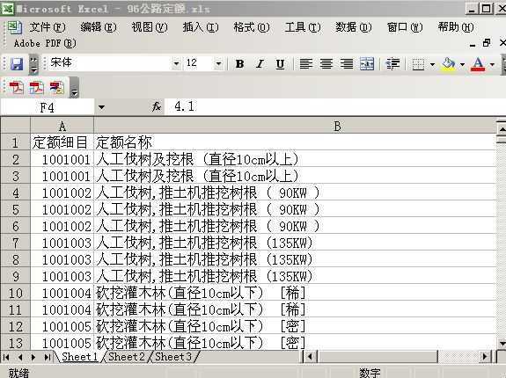Click the Insert Function fx icon
The width and height of the screenshot is (506, 378).
point(157,106)
